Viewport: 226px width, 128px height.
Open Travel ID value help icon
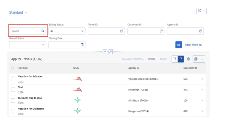point(122,31)
